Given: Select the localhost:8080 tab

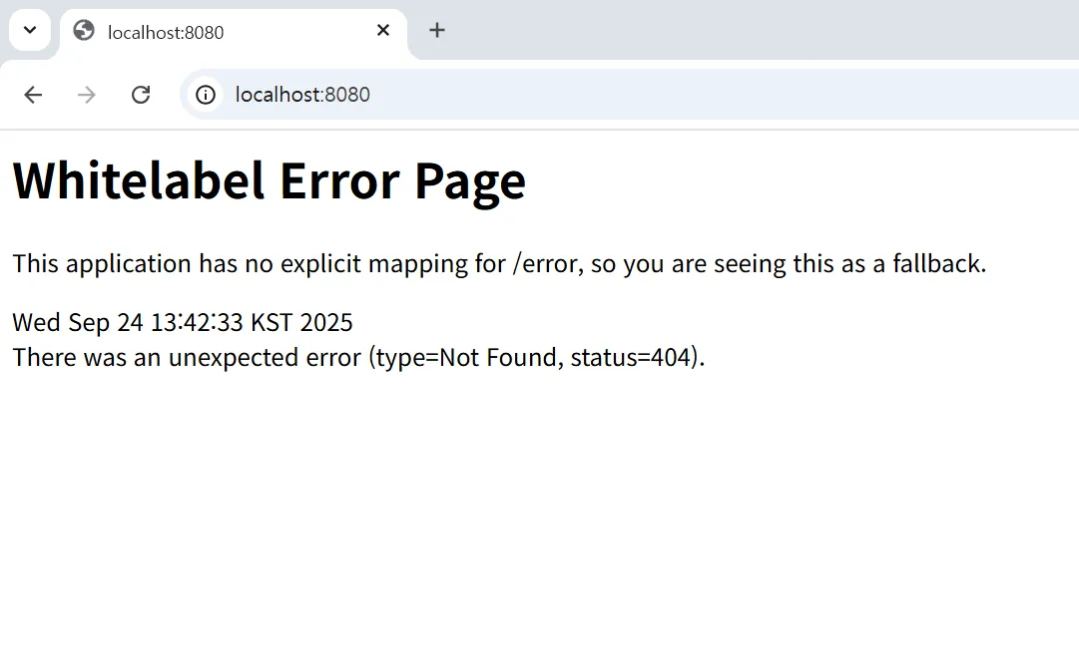Looking at the screenshot, I should [x=233, y=32].
